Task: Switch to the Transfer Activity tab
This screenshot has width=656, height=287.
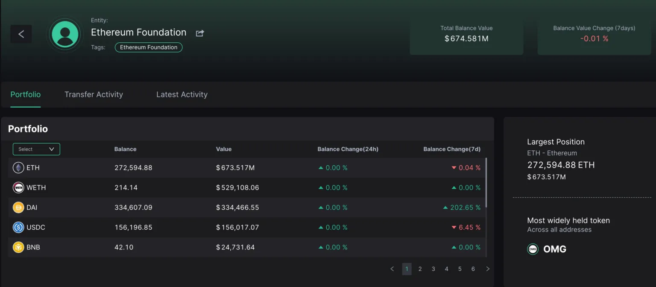Action: click(94, 94)
